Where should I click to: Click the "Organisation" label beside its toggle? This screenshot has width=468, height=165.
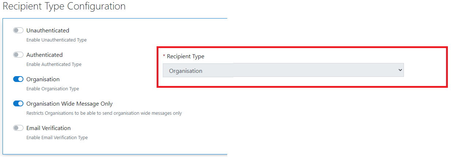click(43, 79)
